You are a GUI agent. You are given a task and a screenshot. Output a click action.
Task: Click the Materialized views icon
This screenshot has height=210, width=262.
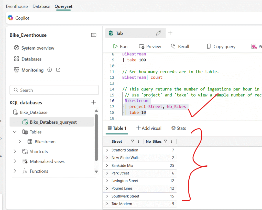coord(25,161)
